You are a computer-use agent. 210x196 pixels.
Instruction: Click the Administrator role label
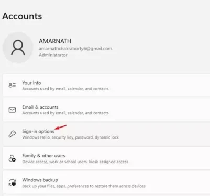pos(53,55)
